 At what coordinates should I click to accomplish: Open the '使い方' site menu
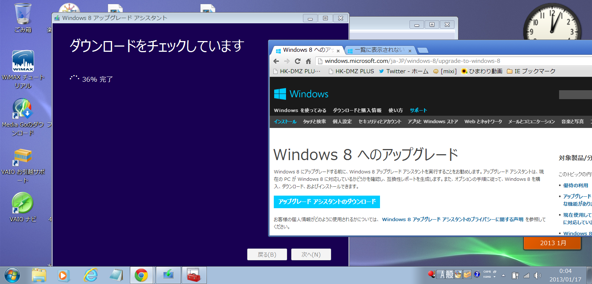click(396, 110)
